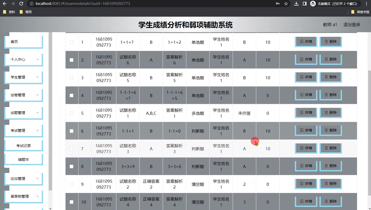Screen dimensions: 371x210
Task: Open 详情 for row 8
Action: point(306,166)
